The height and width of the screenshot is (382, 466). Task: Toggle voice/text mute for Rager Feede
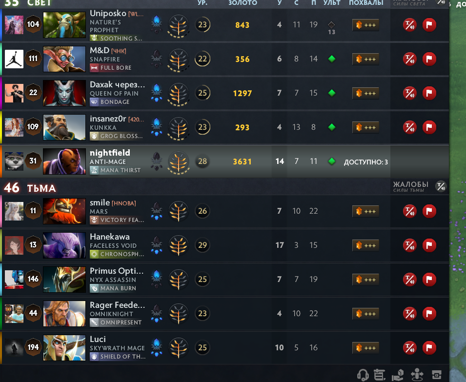pyautogui.click(x=409, y=313)
